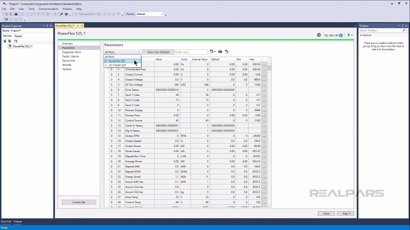Click the power icon in second toolbar row
This screenshot has width=410, height=230.
11,19
